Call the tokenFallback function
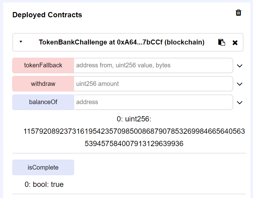The height and width of the screenshot is (198, 253). click(43, 65)
